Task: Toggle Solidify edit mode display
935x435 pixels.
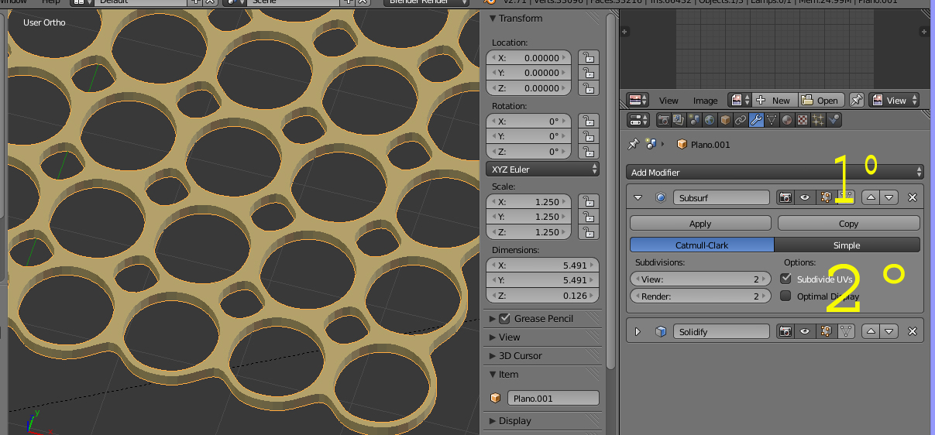Action: [x=826, y=331]
